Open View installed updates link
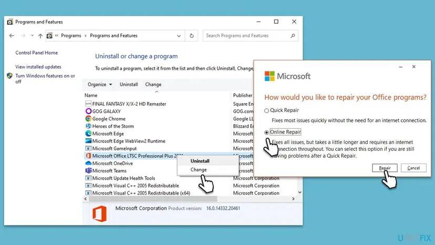 click(x=38, y=67)
